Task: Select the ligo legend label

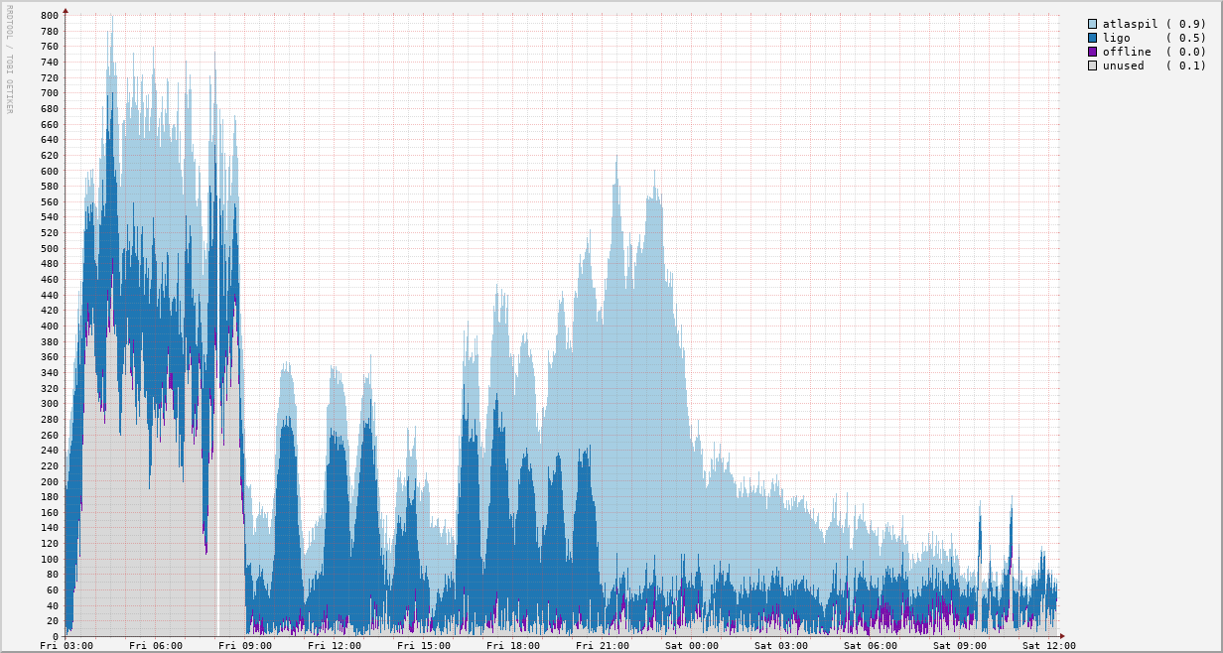Action: [x=1117, y=38]
